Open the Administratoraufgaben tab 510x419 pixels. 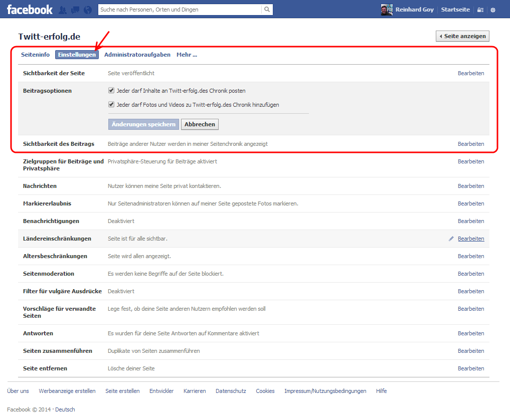pos(137,55)
